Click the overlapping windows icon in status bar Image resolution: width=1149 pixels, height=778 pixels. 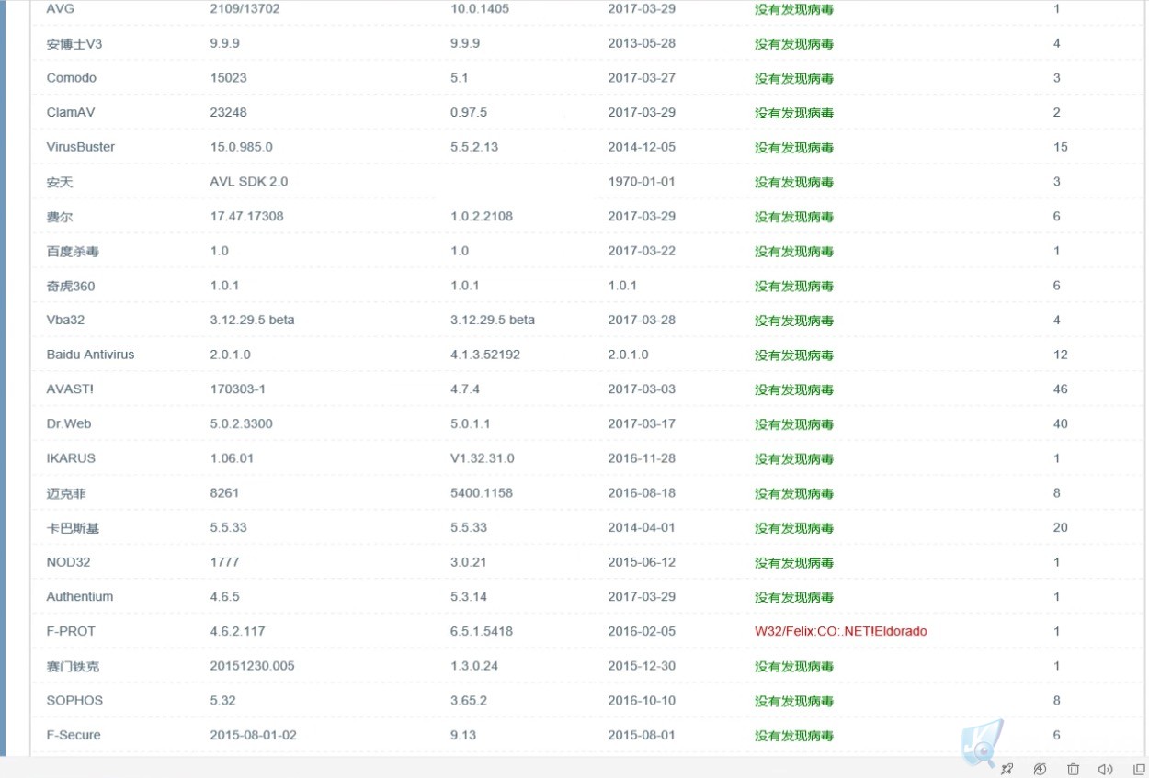tap(1139, 769)
